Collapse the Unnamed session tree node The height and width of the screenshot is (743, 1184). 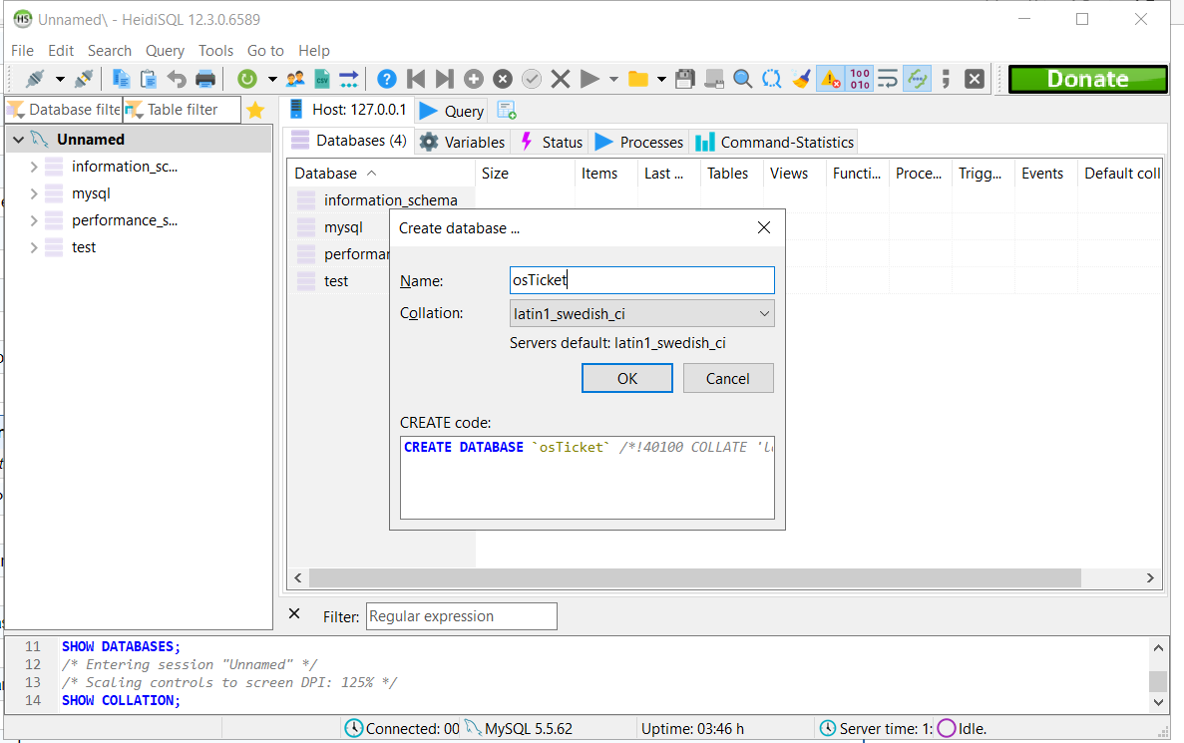(x=18, y=140)
